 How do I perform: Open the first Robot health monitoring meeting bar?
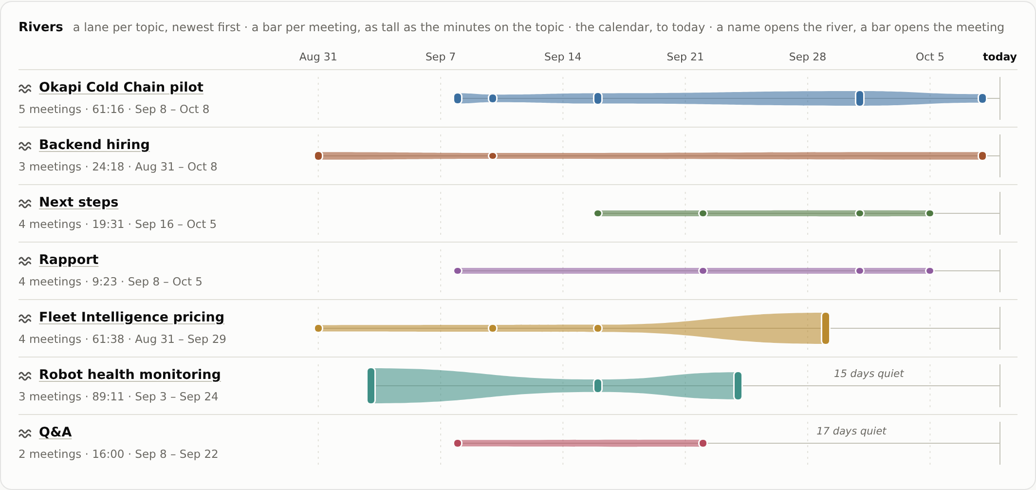(x=371, y=386)
